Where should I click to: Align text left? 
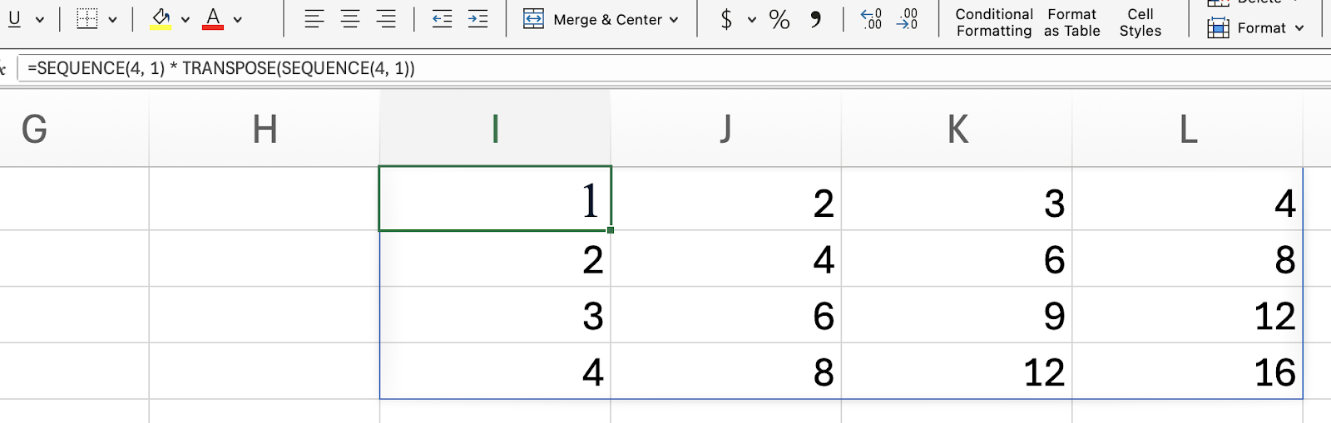tap(314, 19)
